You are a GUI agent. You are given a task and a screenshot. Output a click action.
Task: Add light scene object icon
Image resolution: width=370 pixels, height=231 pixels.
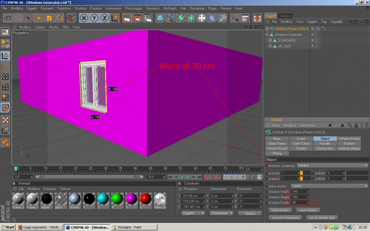202,18
